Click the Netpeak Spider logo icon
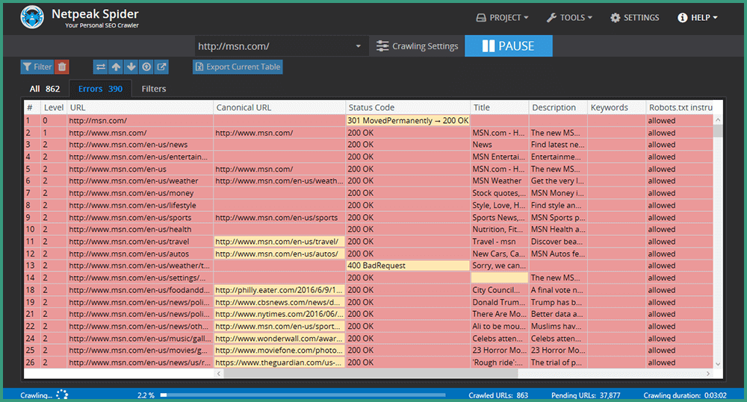Screen dimensions: 747x402 click(32, 17)
